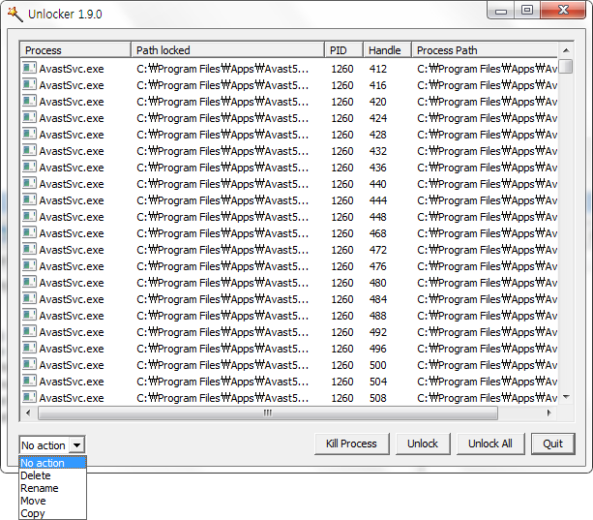This screenshot has height=520, width=593.
Task: Select the AvastSvc.exe icon for handle 420
Action: click(29, 102)
